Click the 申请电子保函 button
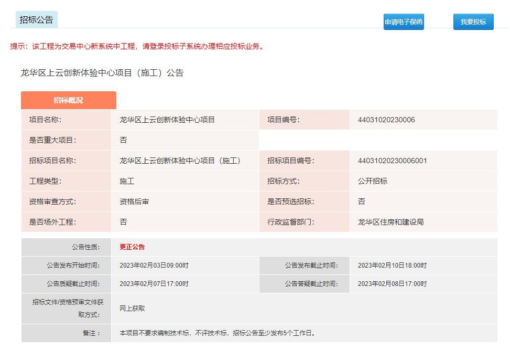The image size is (510, 350). (x=403, y=22)
